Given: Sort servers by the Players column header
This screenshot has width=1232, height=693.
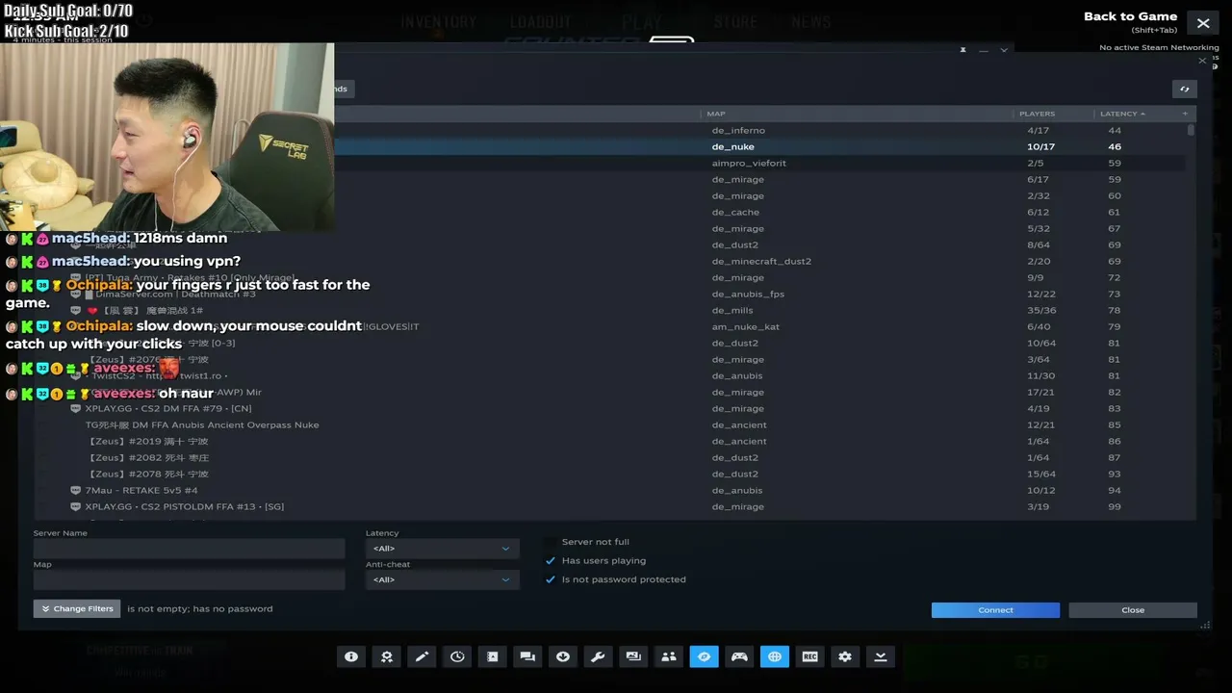Looking at the screenshot, I should tap(1037, 114).
